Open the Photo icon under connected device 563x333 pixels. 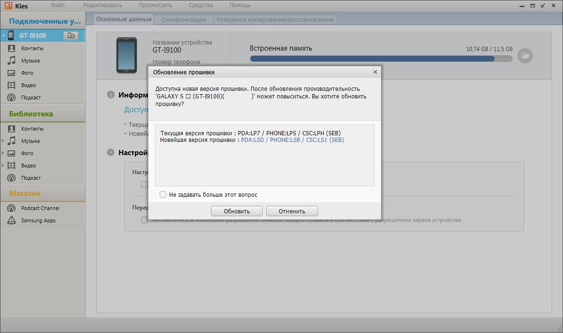(11, 73)
